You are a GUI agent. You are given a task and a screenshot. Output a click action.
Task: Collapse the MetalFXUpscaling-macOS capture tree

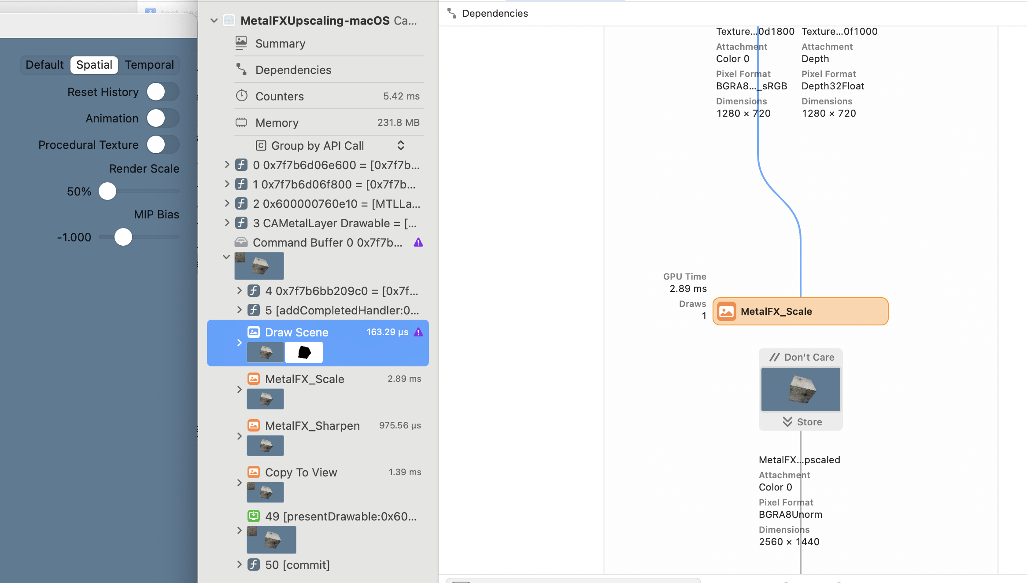(214, 21)
